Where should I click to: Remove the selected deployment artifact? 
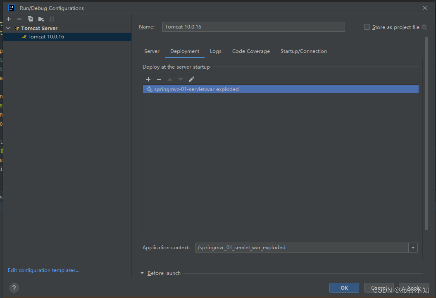159,79
